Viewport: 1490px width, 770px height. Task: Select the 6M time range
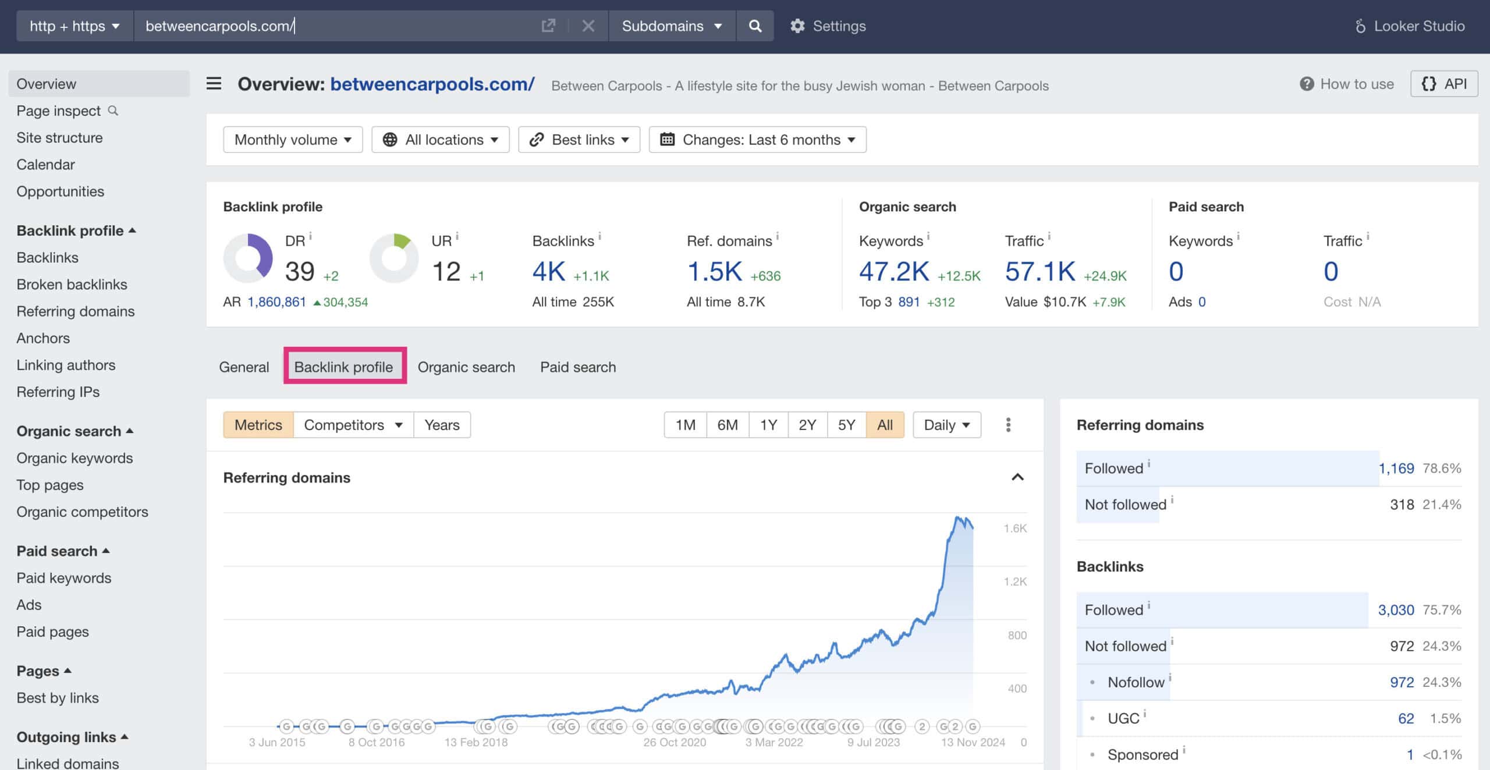(727, 425)
